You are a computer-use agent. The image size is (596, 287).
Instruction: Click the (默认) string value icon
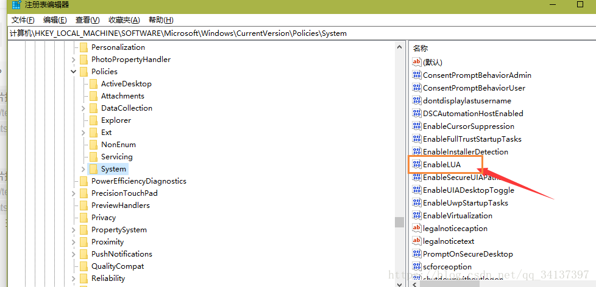tap(417, 62)
